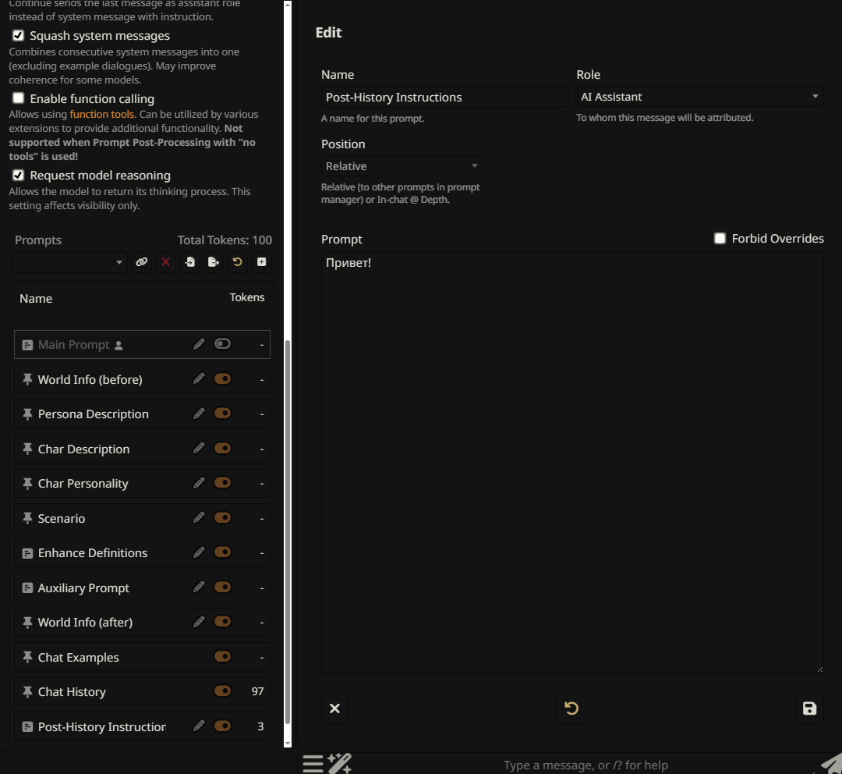Click the new prompt plus icon
The height and width of the screenshot is (774, 842).
point(261,262)
